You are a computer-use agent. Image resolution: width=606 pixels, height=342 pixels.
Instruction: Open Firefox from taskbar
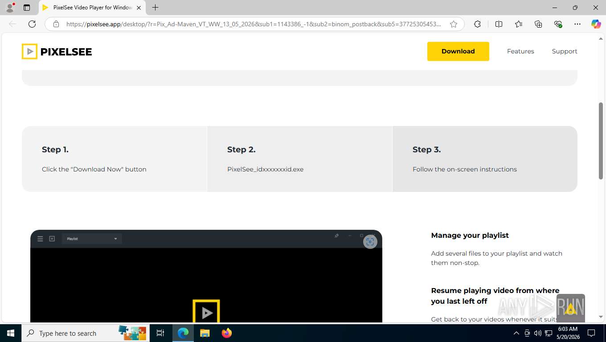click(227, 333)
